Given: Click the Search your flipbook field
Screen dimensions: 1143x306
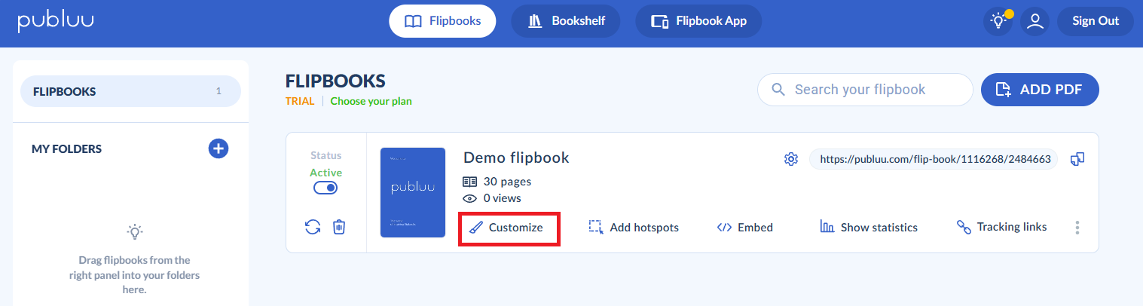Looking at the screenshot, I should point(865,90).
